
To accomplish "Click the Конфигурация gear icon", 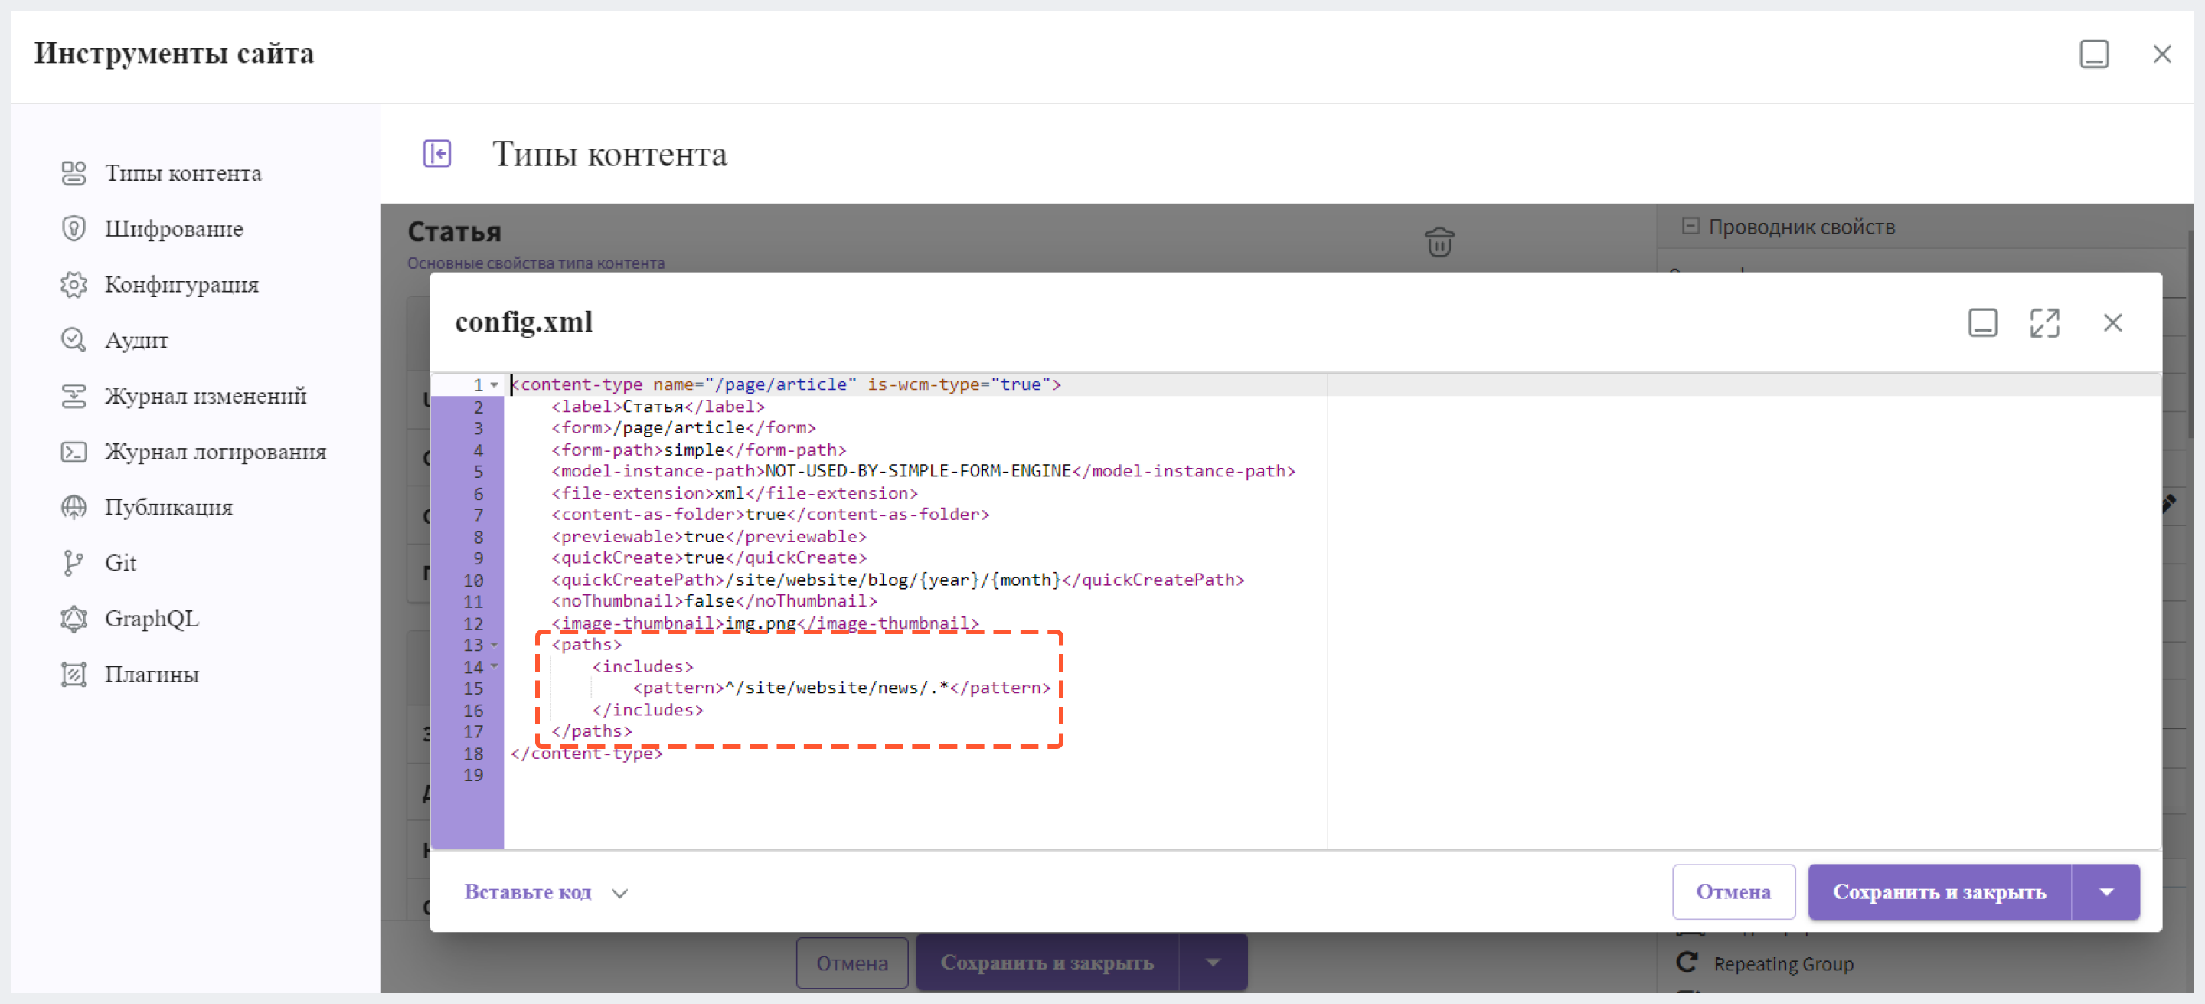I will [73, 284].
